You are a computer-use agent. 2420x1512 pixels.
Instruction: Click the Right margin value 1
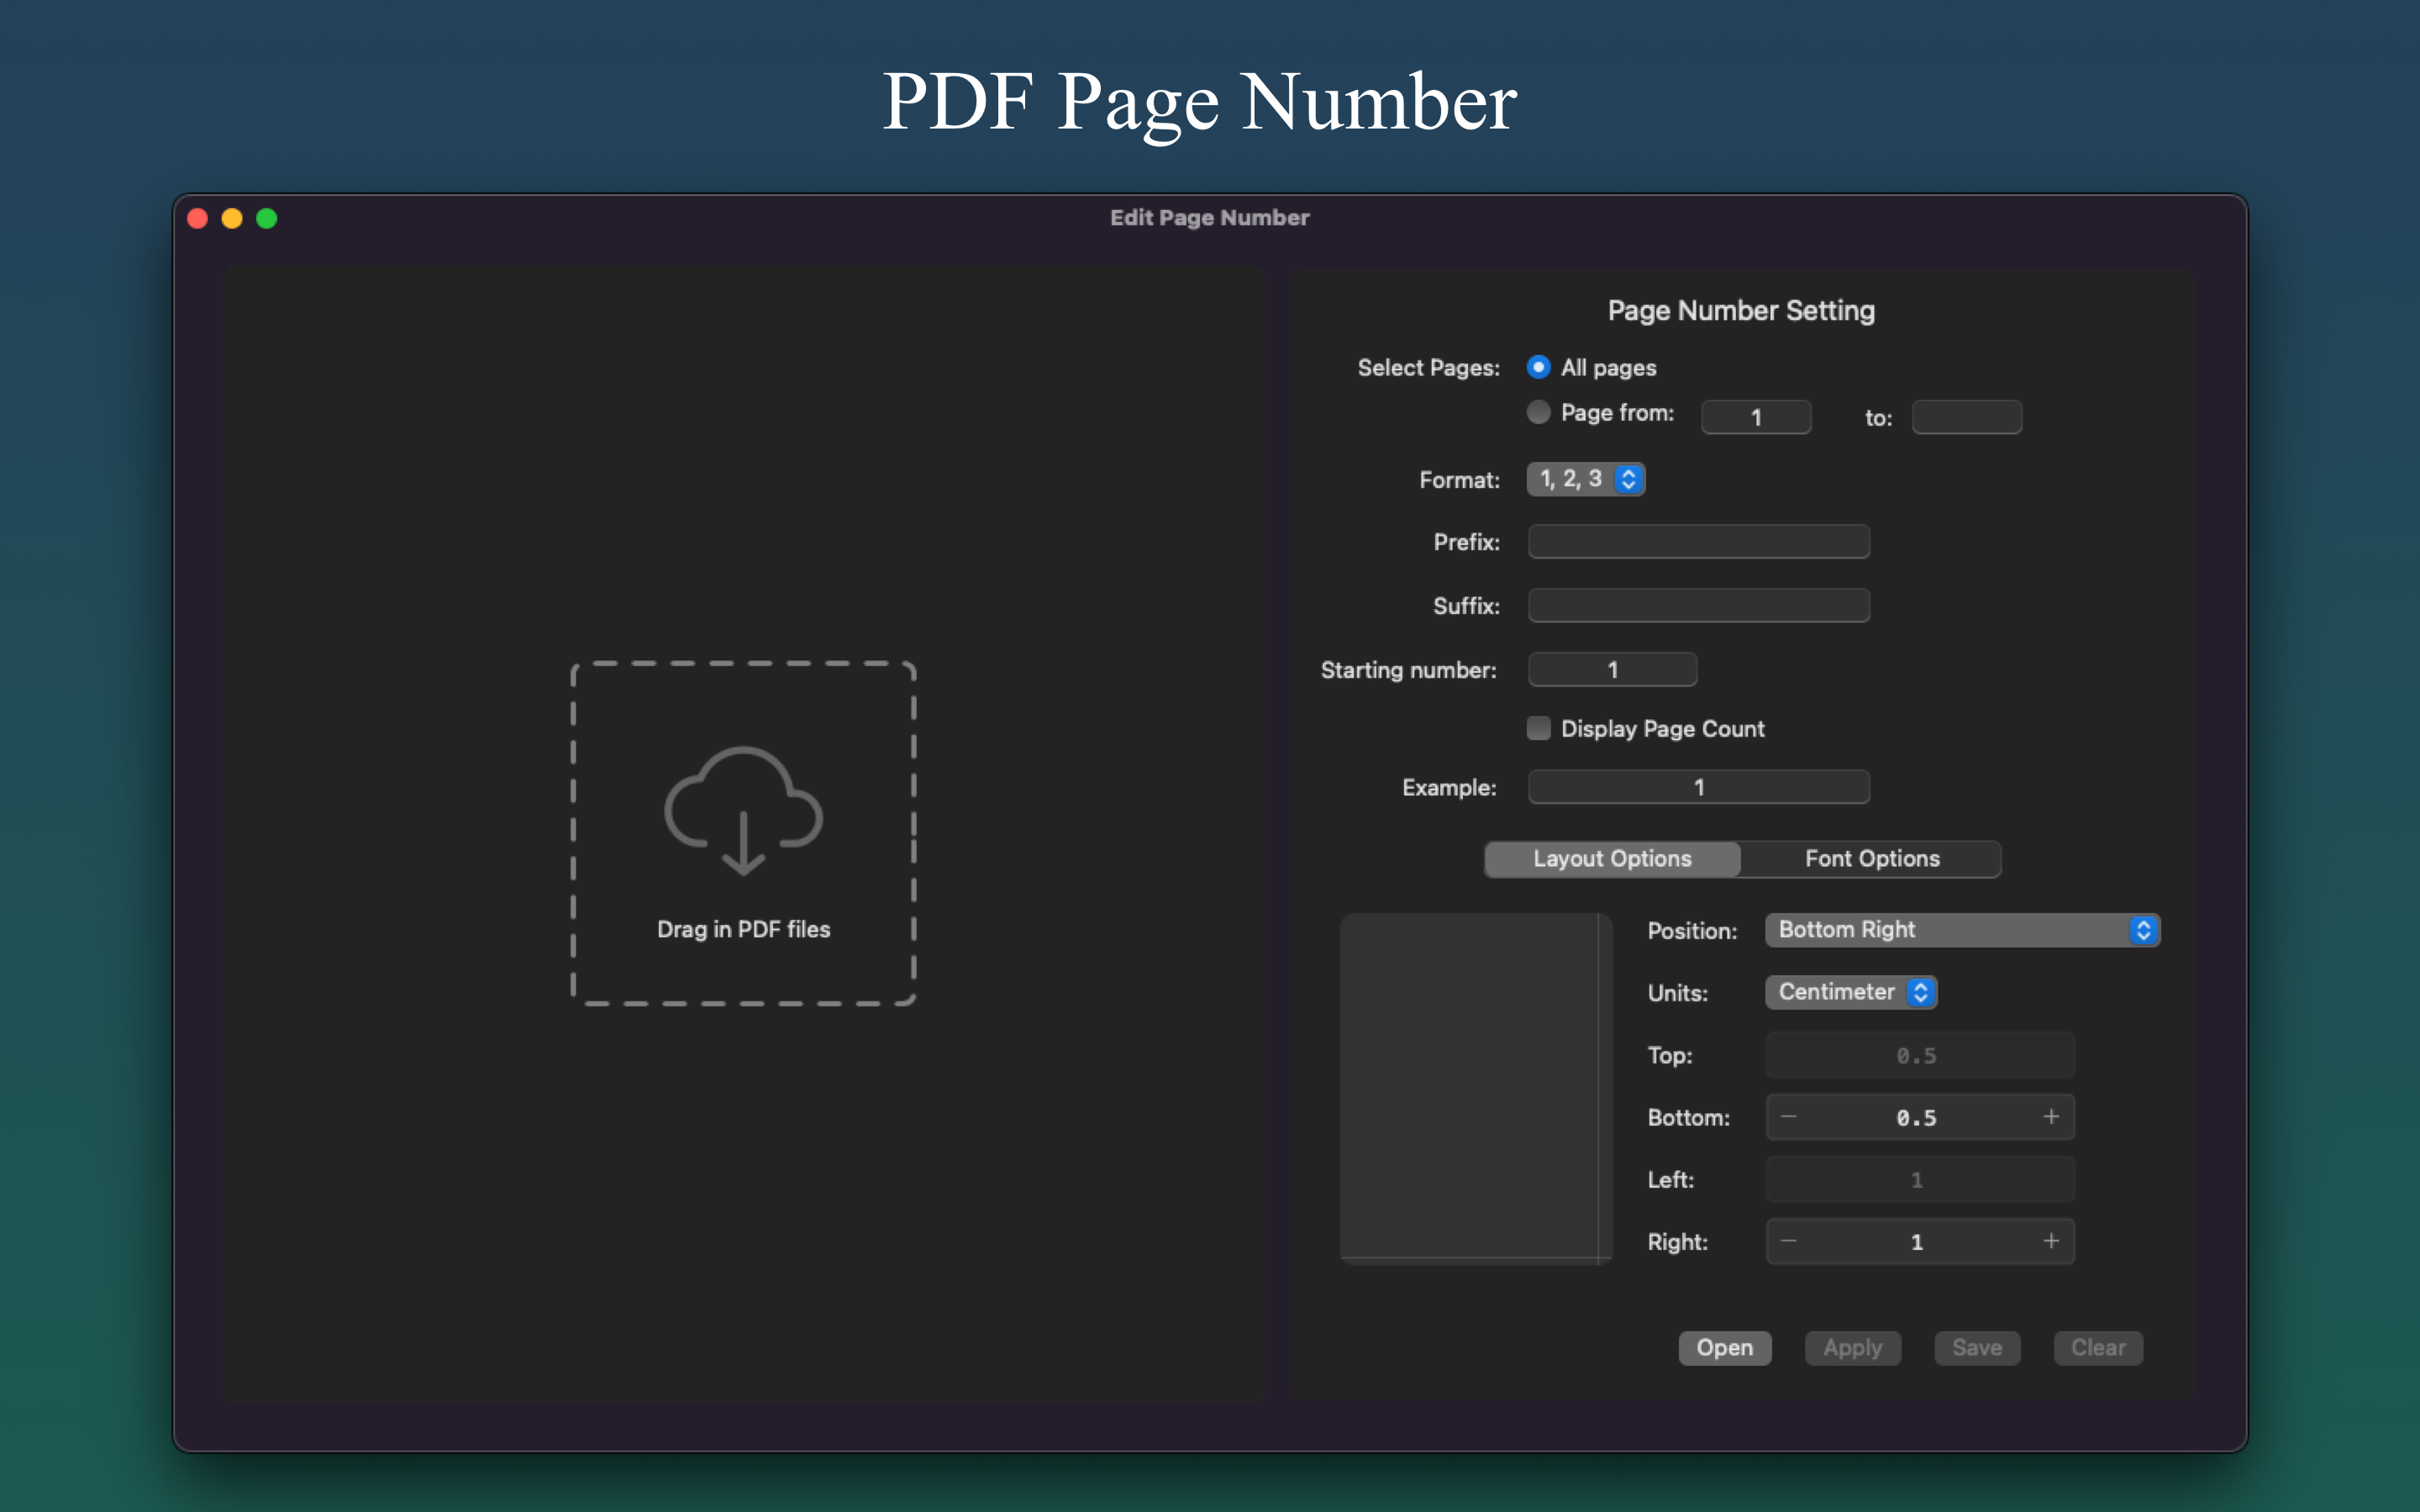pos(1916,1242)
